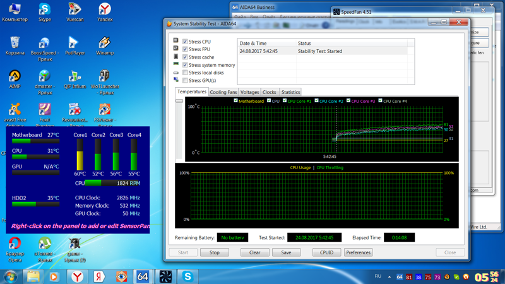
Task: Open the Vuescan desktop shortcut
Action: (74, 12)
